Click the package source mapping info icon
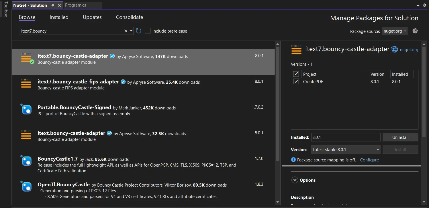 point(293,160)
